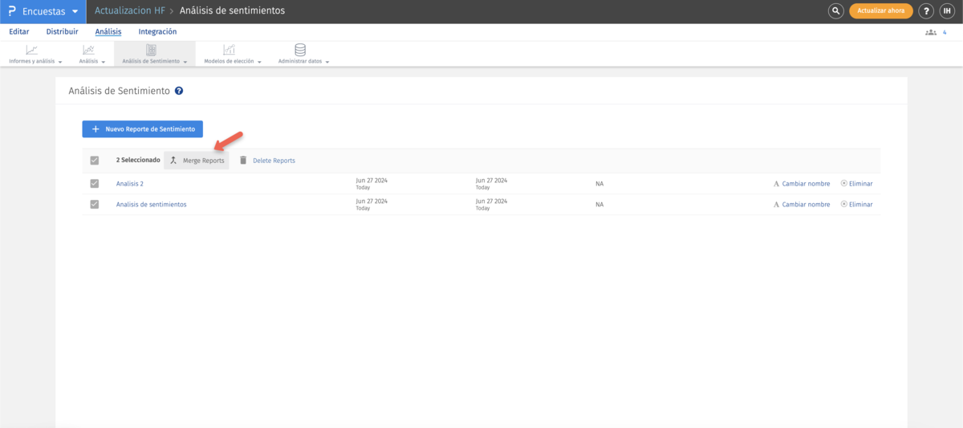Click the team members icon
Screen dimensions: 963x428
[931, 32]
